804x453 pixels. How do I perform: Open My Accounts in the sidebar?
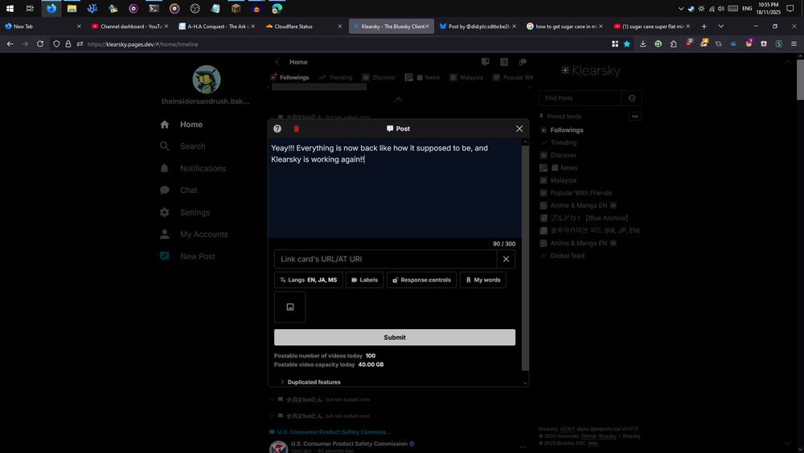tap(194, 234)
